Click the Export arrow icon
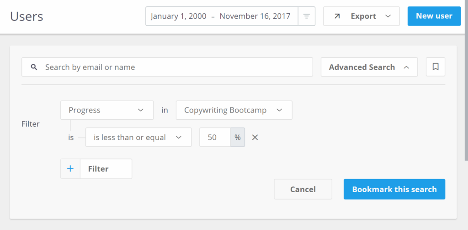Screen dimensions: 468x230 (x=337, y=16)
